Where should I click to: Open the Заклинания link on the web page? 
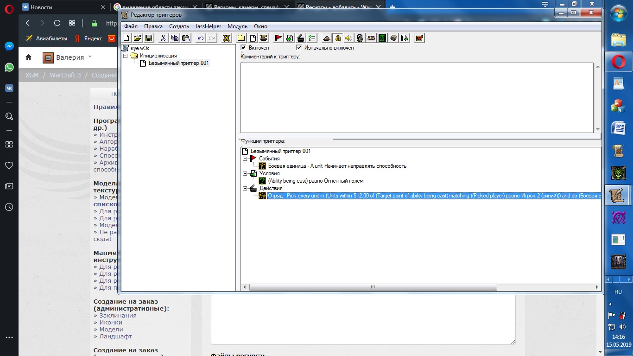click(x=118, y=315)
